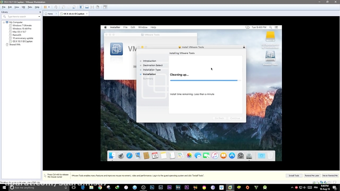Viewport: 340px width, 191px height.
Task: Open the macOS Notification Center icon
Action: [276, 27]
